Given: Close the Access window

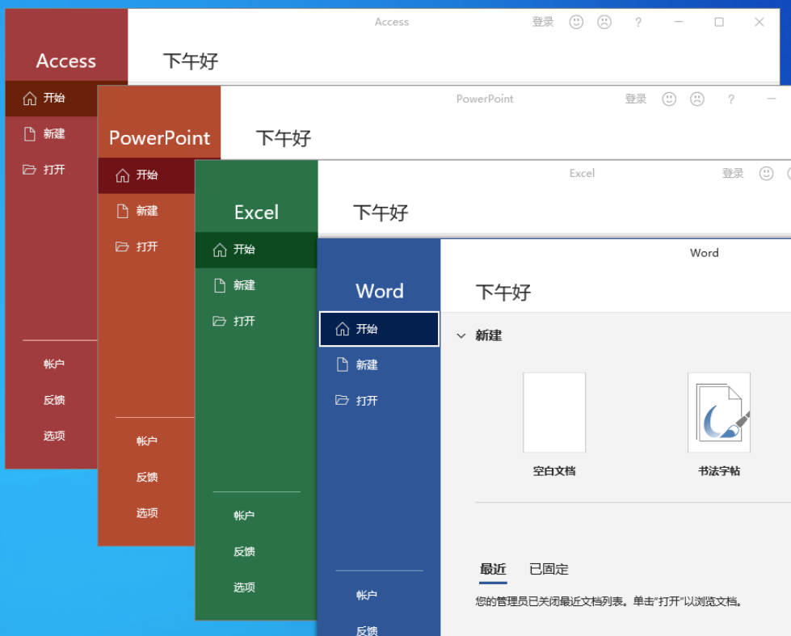Looking at the screenshot, I should (x=759, y=22).
